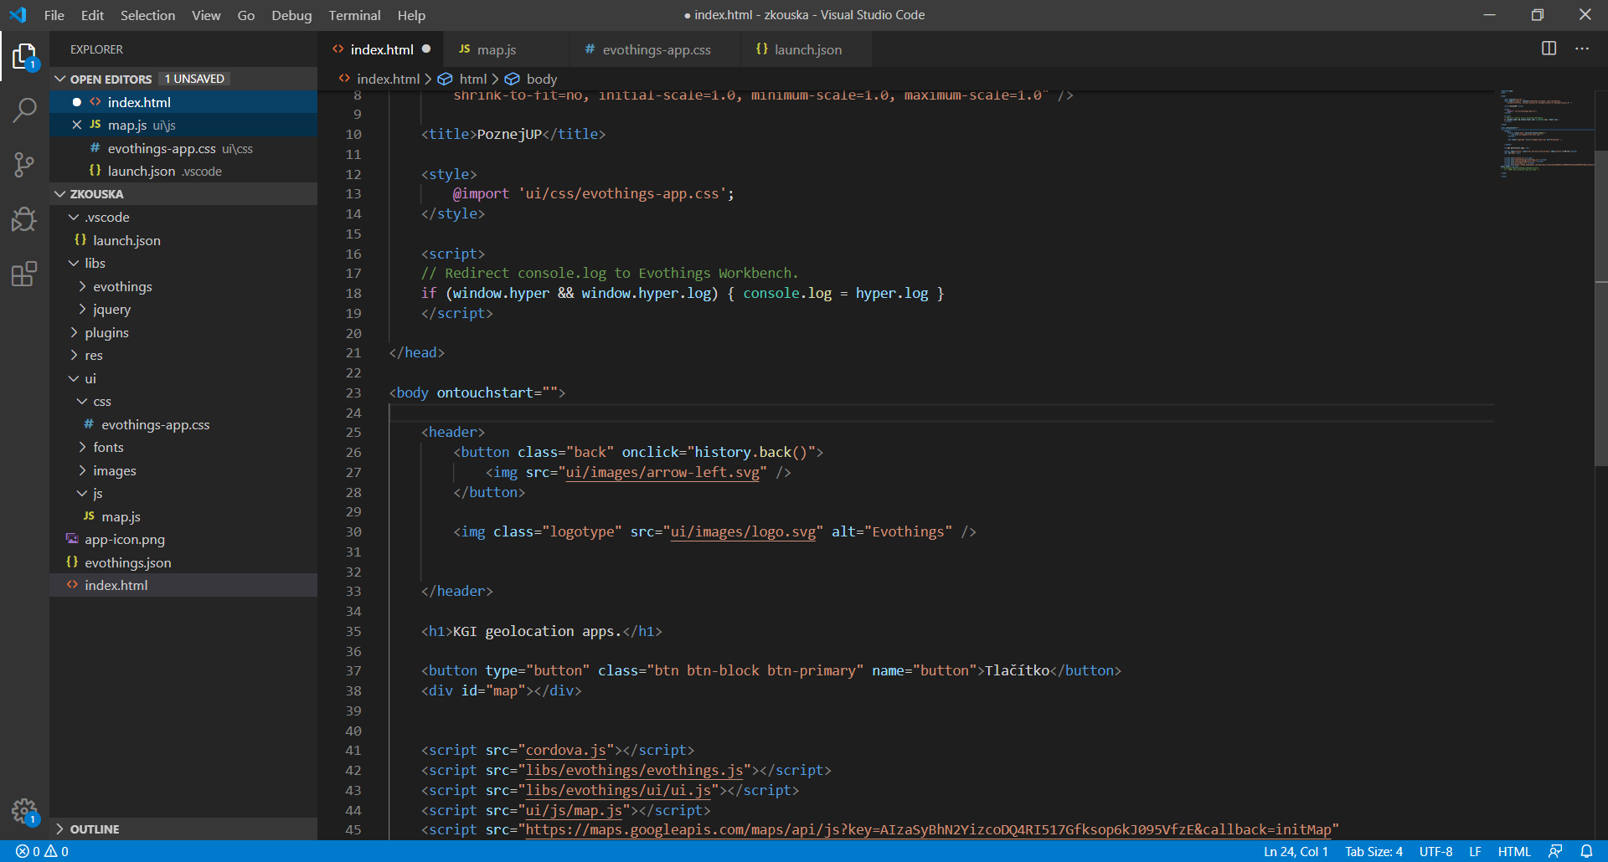Image resolution: width=1608 pixels, height=862 pixels.
Task: Click the errors and warnings status icon
Action: 42,851
